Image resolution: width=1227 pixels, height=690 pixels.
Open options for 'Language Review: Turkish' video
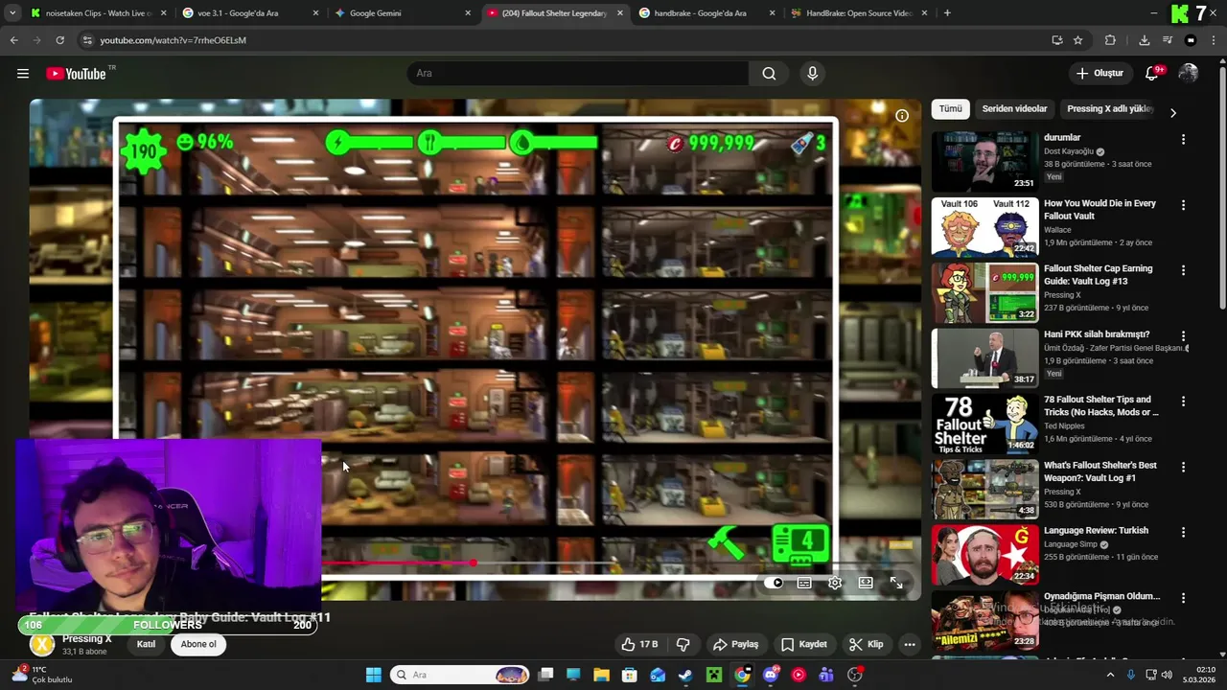click(1183, 532)
